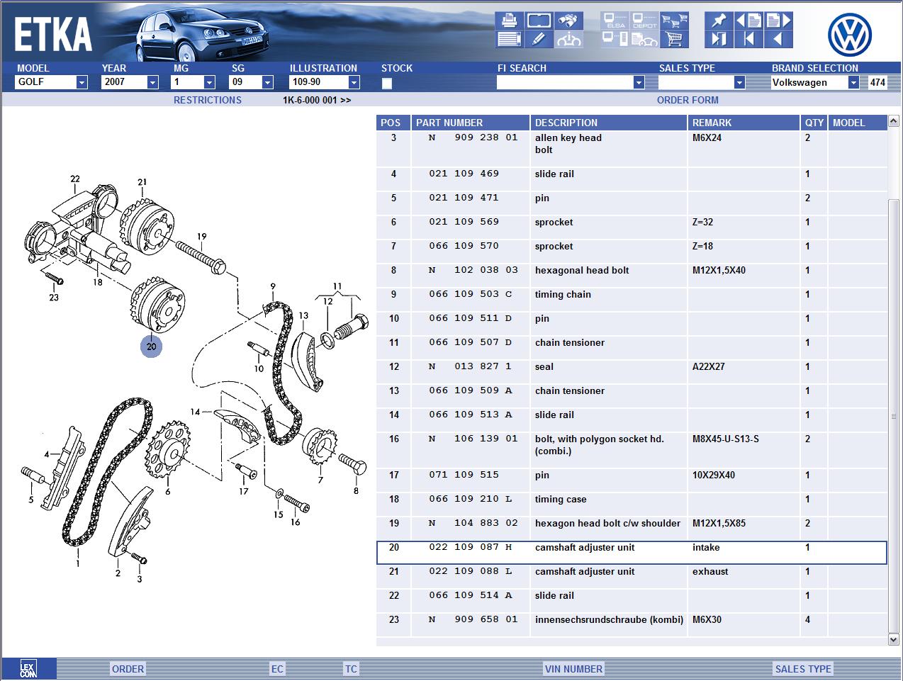Open the single shopping cart icon
Screen dimensions: 903x681
point(674,39)
